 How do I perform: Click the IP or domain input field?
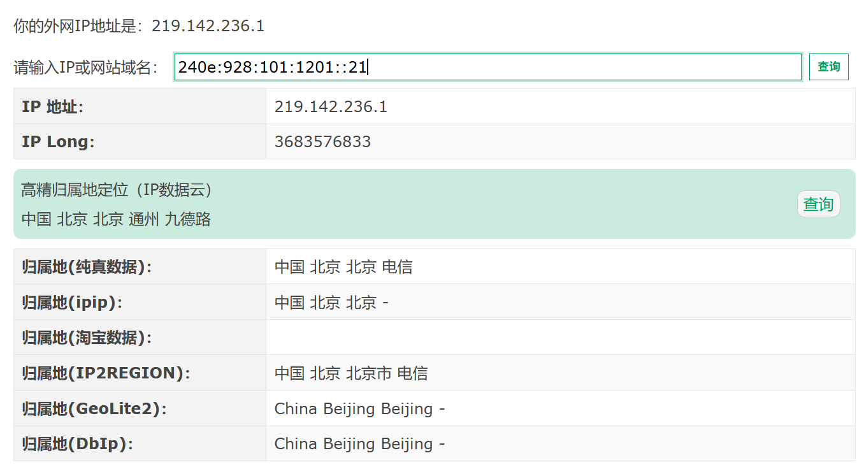(487, 67)
